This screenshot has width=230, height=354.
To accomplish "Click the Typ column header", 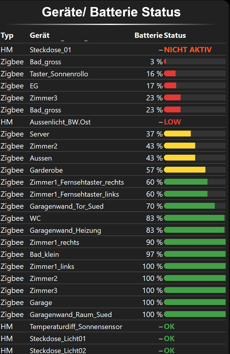I will click(x=7, y=36).
